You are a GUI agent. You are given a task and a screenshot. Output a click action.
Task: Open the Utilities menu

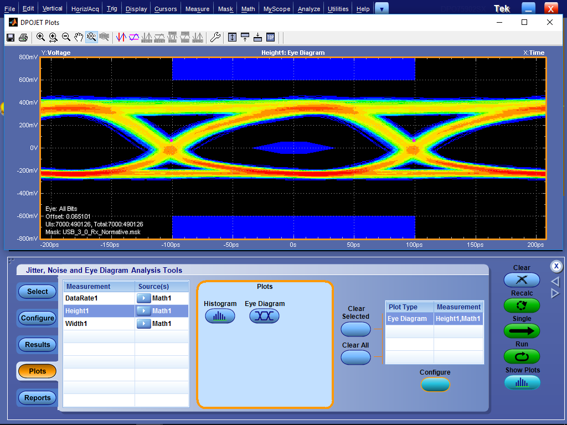(x=338, y=9)
